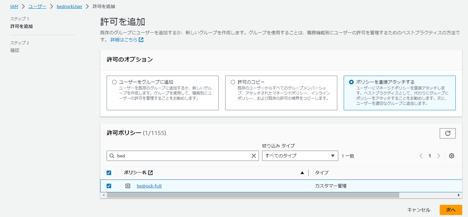468x217 pixels.
Task: Click the external link icon after 詳細はこちら
Action: (140, 40)
